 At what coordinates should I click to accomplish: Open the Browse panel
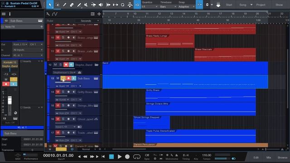[282, 158]
